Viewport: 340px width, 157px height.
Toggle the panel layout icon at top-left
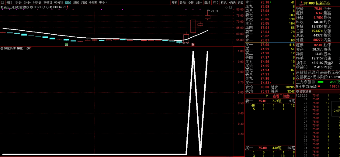coord(2,3)
